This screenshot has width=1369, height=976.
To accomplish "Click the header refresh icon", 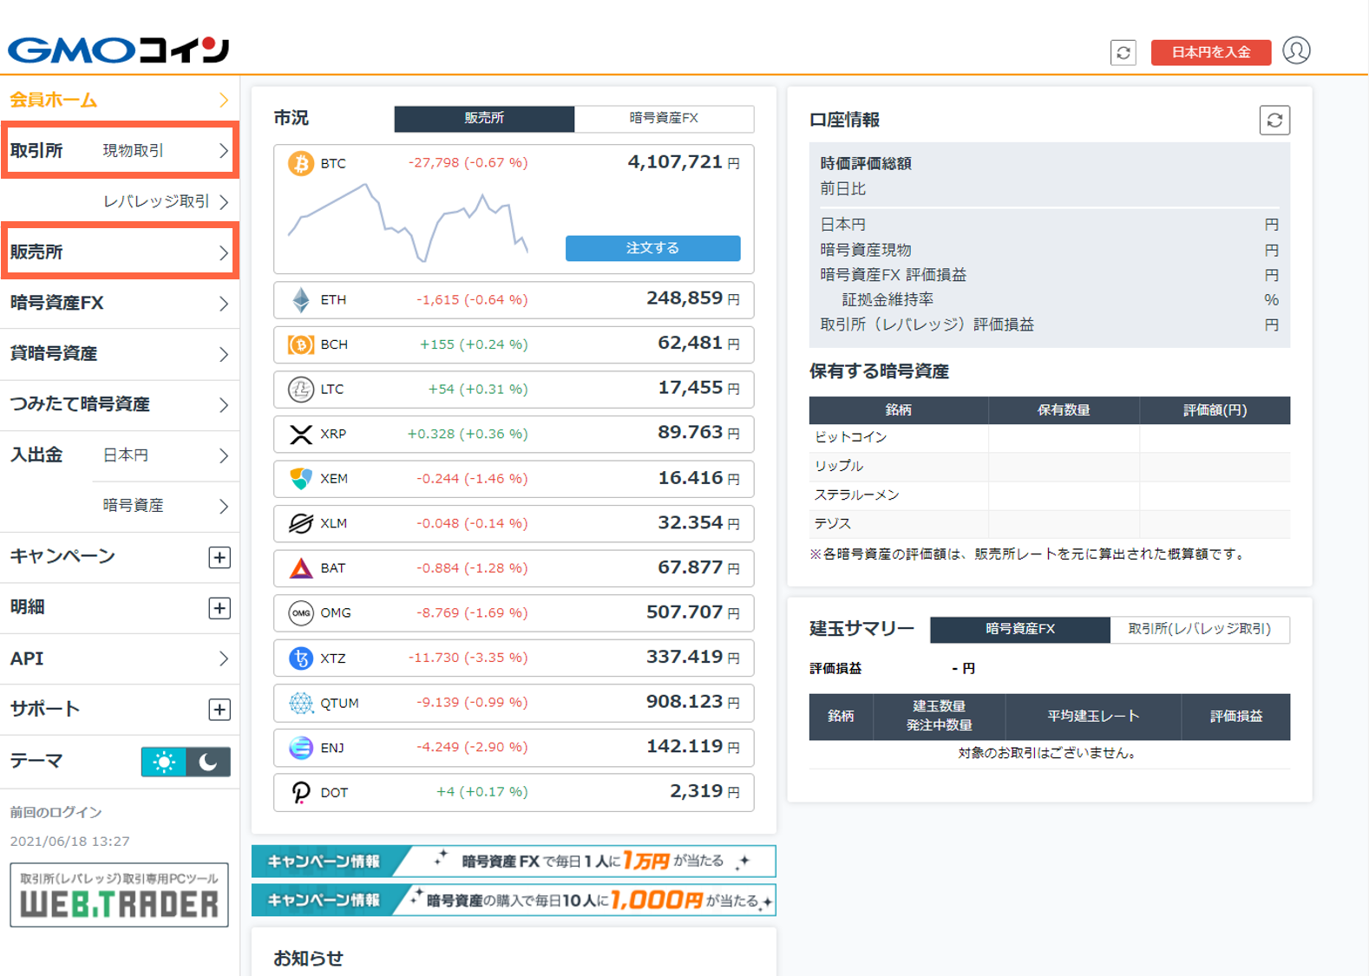I will click(1123, 52).
